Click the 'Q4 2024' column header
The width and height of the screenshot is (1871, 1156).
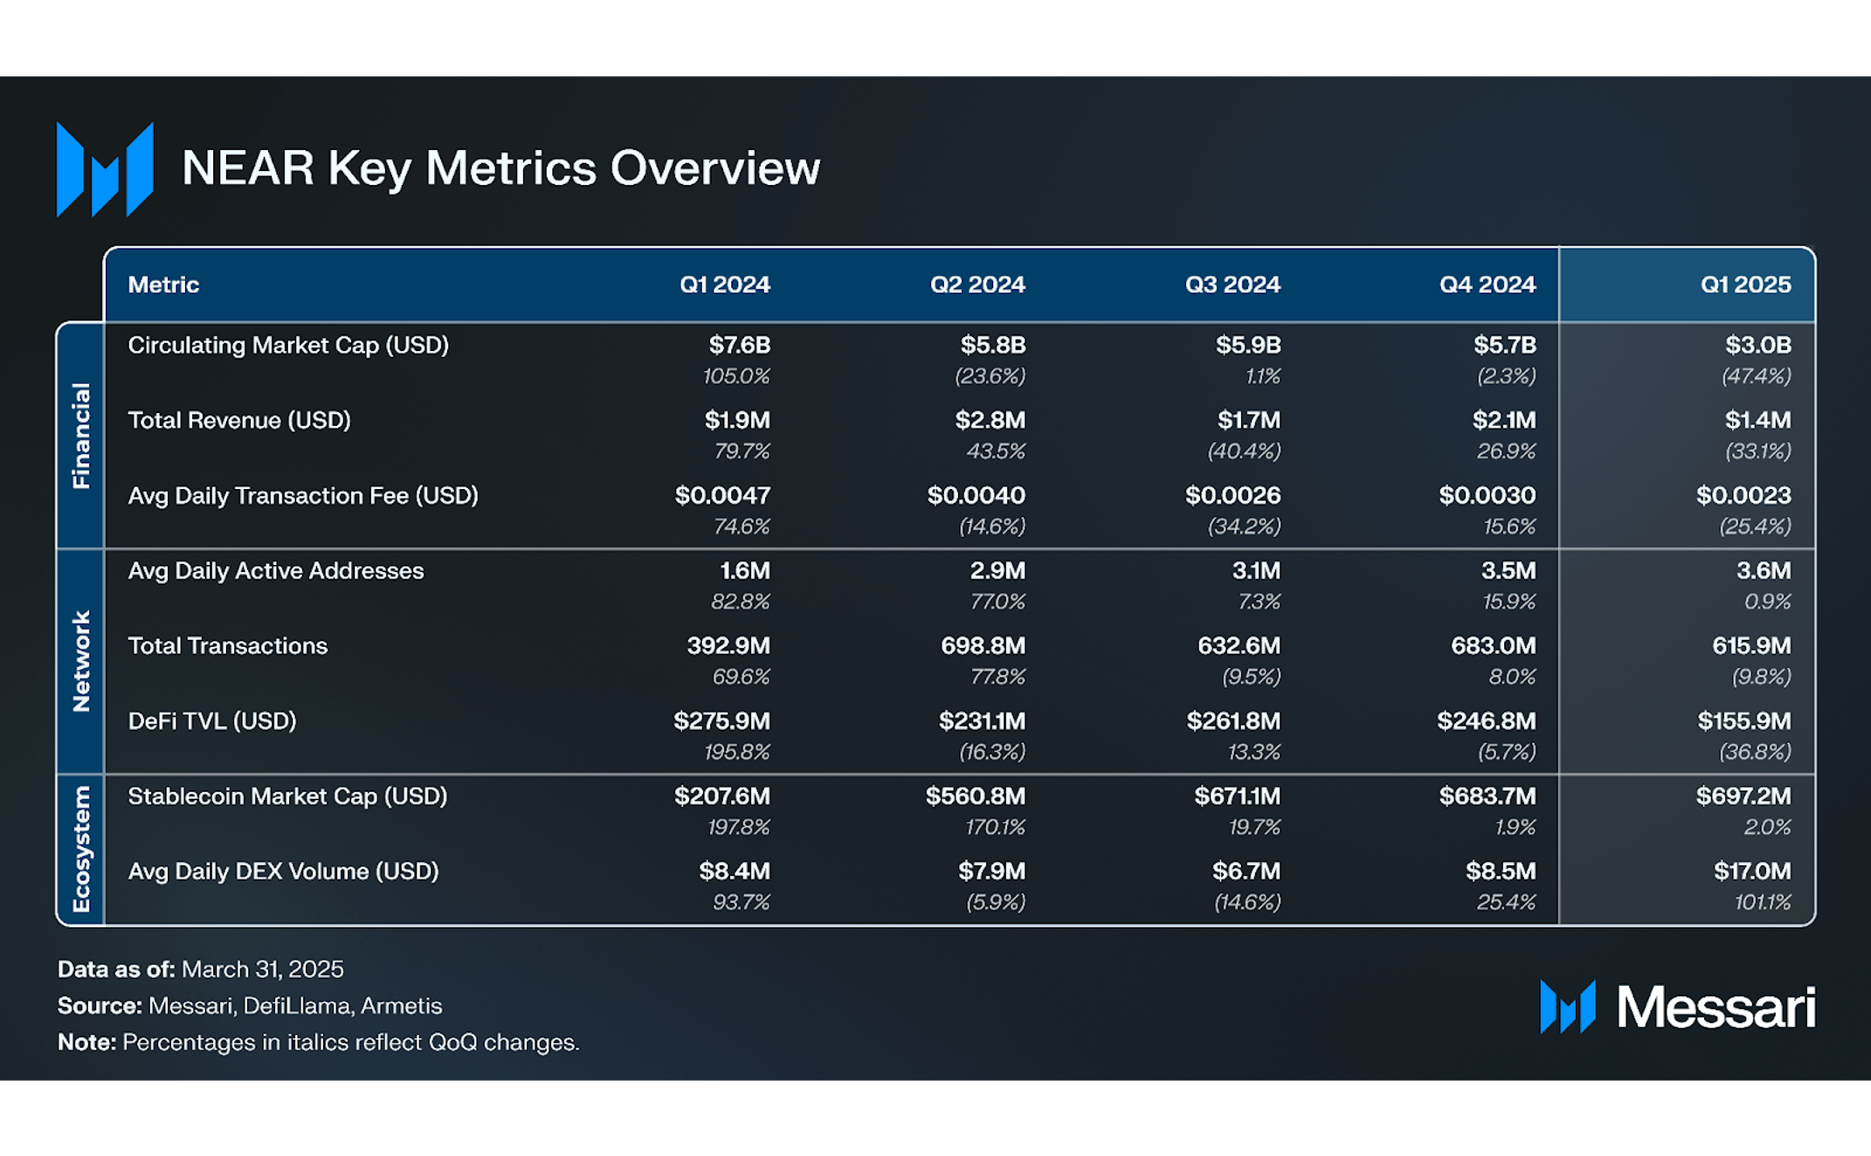(x=1488, y=285)
